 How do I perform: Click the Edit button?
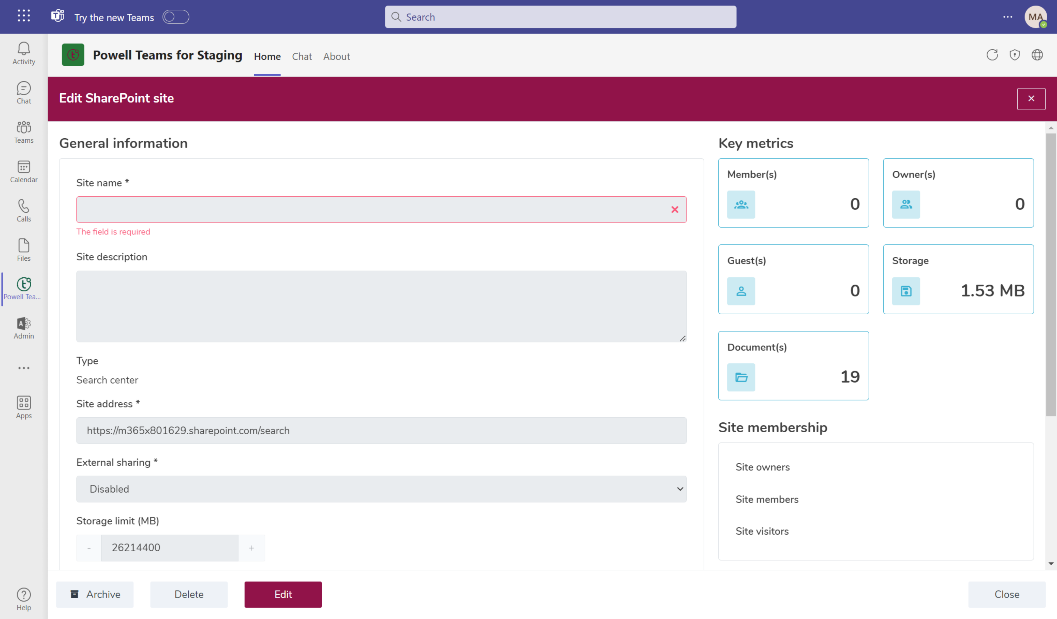283,594
